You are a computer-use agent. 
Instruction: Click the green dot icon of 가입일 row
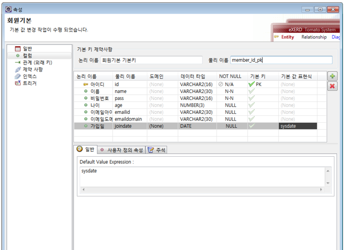85,126
